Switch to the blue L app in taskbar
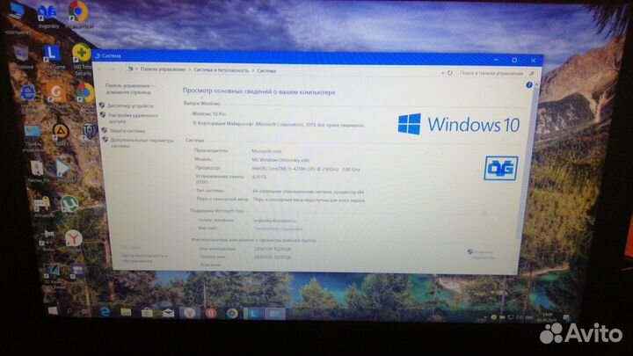The height and width of the screenshot is (356, 633). pyautogui.click(x=253, y=314)
